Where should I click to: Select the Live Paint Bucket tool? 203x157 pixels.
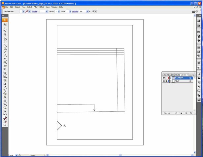[x=5, y=94]
